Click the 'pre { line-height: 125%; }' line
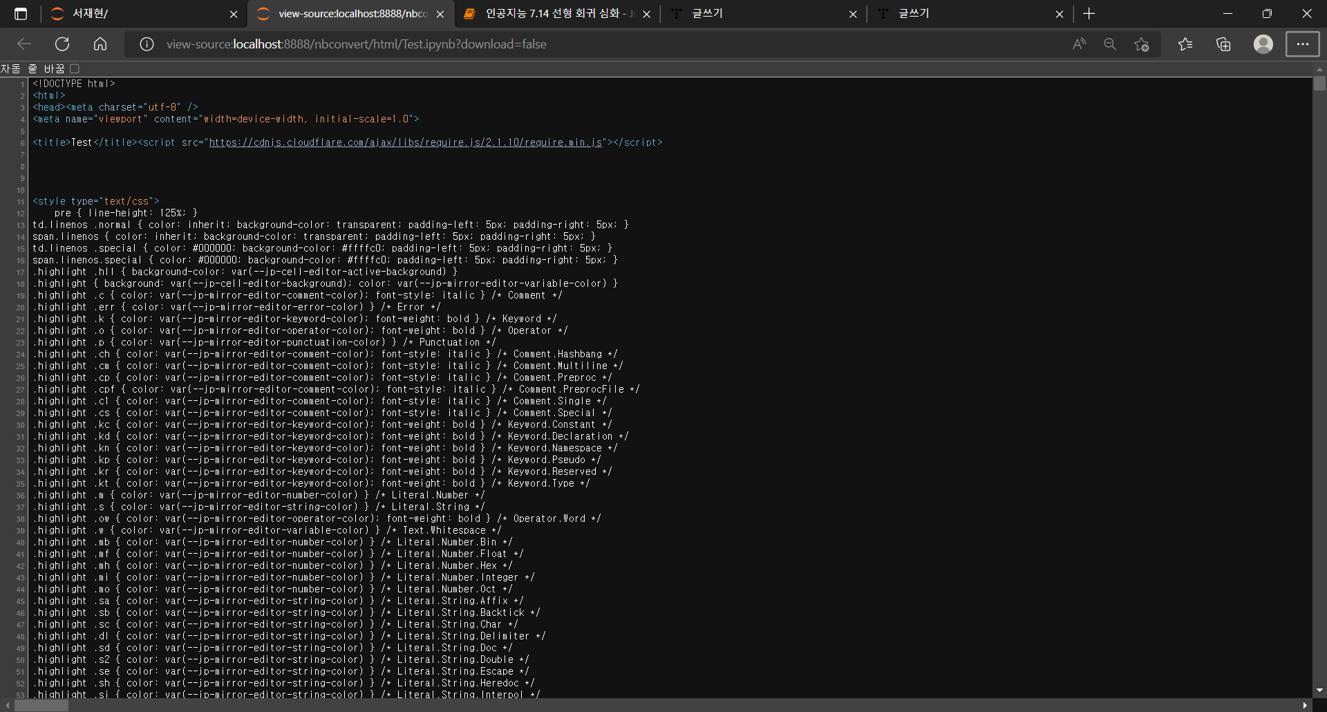Screen dimensions: 1327x712 pos(126,213)
